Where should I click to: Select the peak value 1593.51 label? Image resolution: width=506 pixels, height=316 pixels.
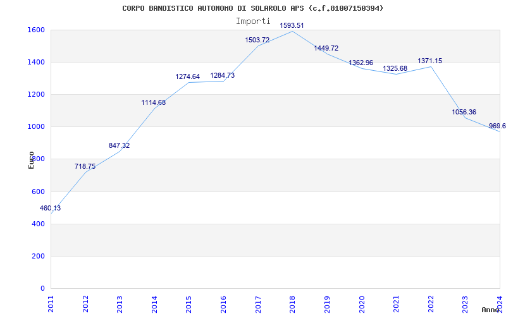point(292,26)
